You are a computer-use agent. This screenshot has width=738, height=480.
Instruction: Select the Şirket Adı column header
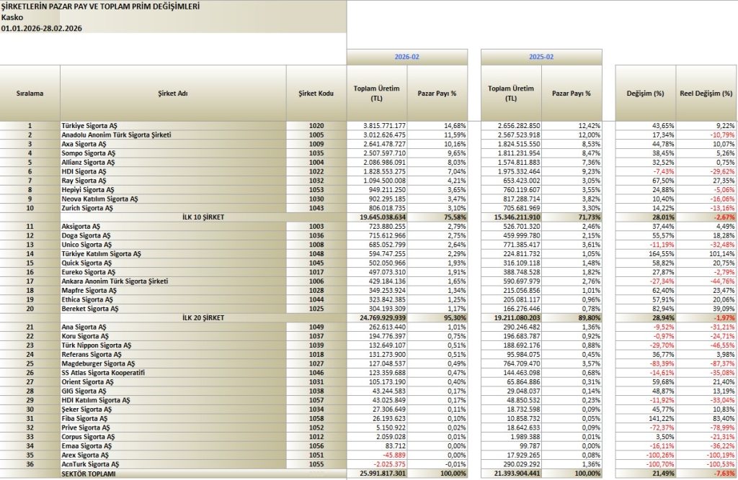coord(173,94)
